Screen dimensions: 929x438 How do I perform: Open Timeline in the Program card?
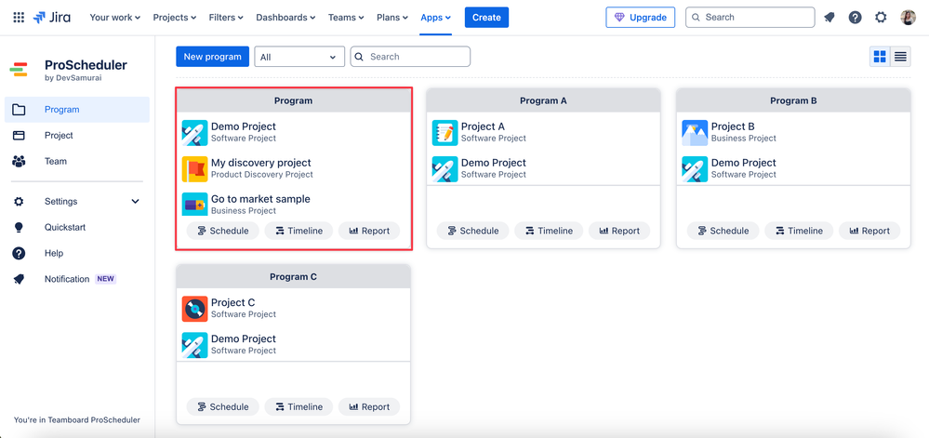pos(299,232)
